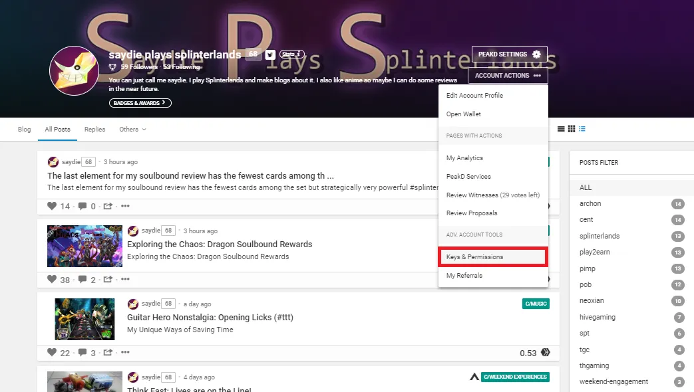Switch to the Replies tab

tap(94, 129)
